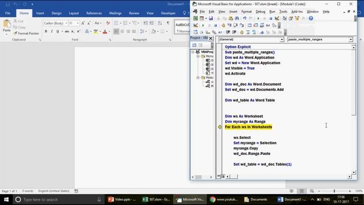Toggle Superscript in Word ribbon
Viewport: 364px width, 205px height.
click(78, 31)
